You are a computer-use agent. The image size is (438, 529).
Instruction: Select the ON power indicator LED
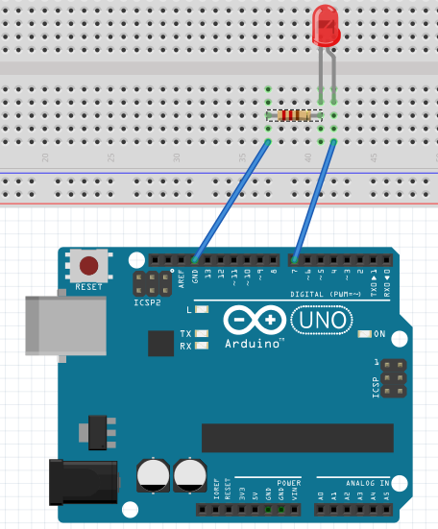pos(364,334)
